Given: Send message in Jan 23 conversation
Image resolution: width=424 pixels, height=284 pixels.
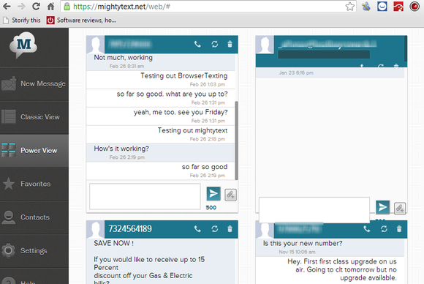Looking at the screenshot, I should pos(382,207).
